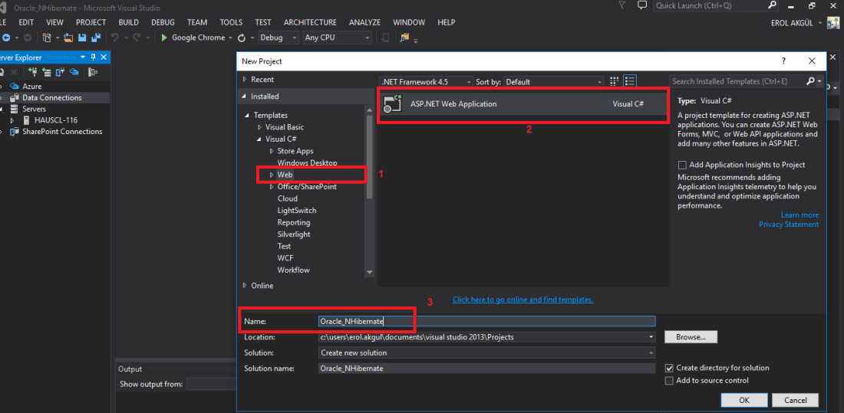Click the OK button
The height and width of the screenshot is (413, 844).
[x=744, y=400]
